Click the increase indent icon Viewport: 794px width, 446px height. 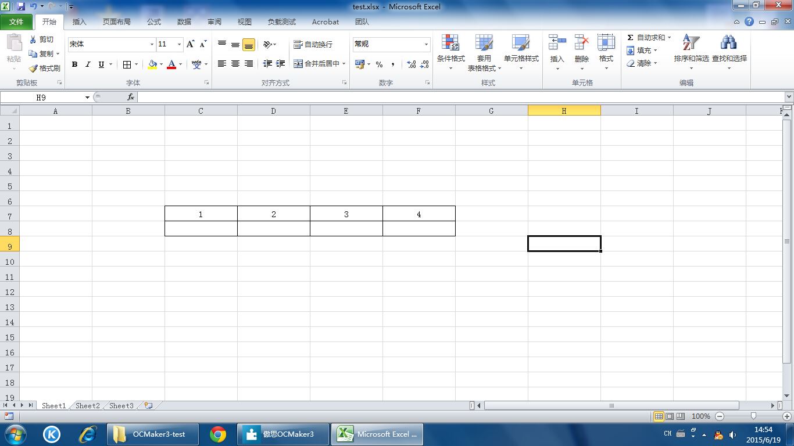280,64
